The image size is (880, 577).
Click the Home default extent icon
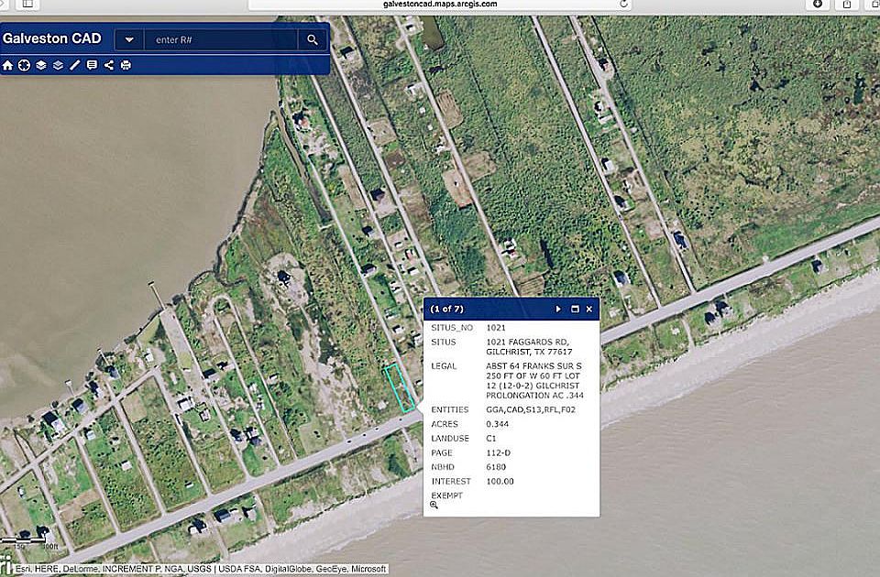pyautogui.click(x=8, y=65)
